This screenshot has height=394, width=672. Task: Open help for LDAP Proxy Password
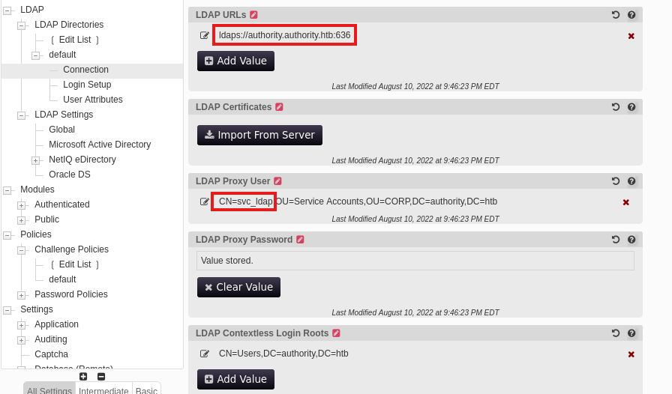coord(631,240)
